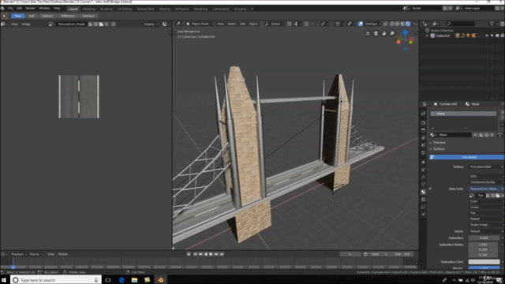
Task: Click the New selection mode button
Action: point(17,16)
